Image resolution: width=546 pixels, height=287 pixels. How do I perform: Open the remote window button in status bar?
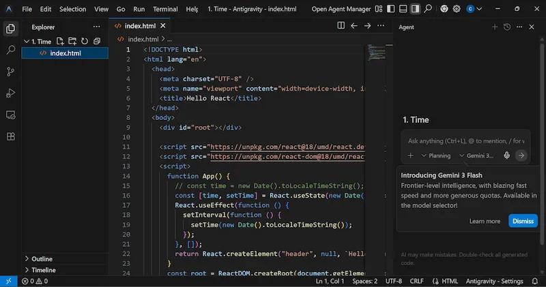click(x=9, y=281)
